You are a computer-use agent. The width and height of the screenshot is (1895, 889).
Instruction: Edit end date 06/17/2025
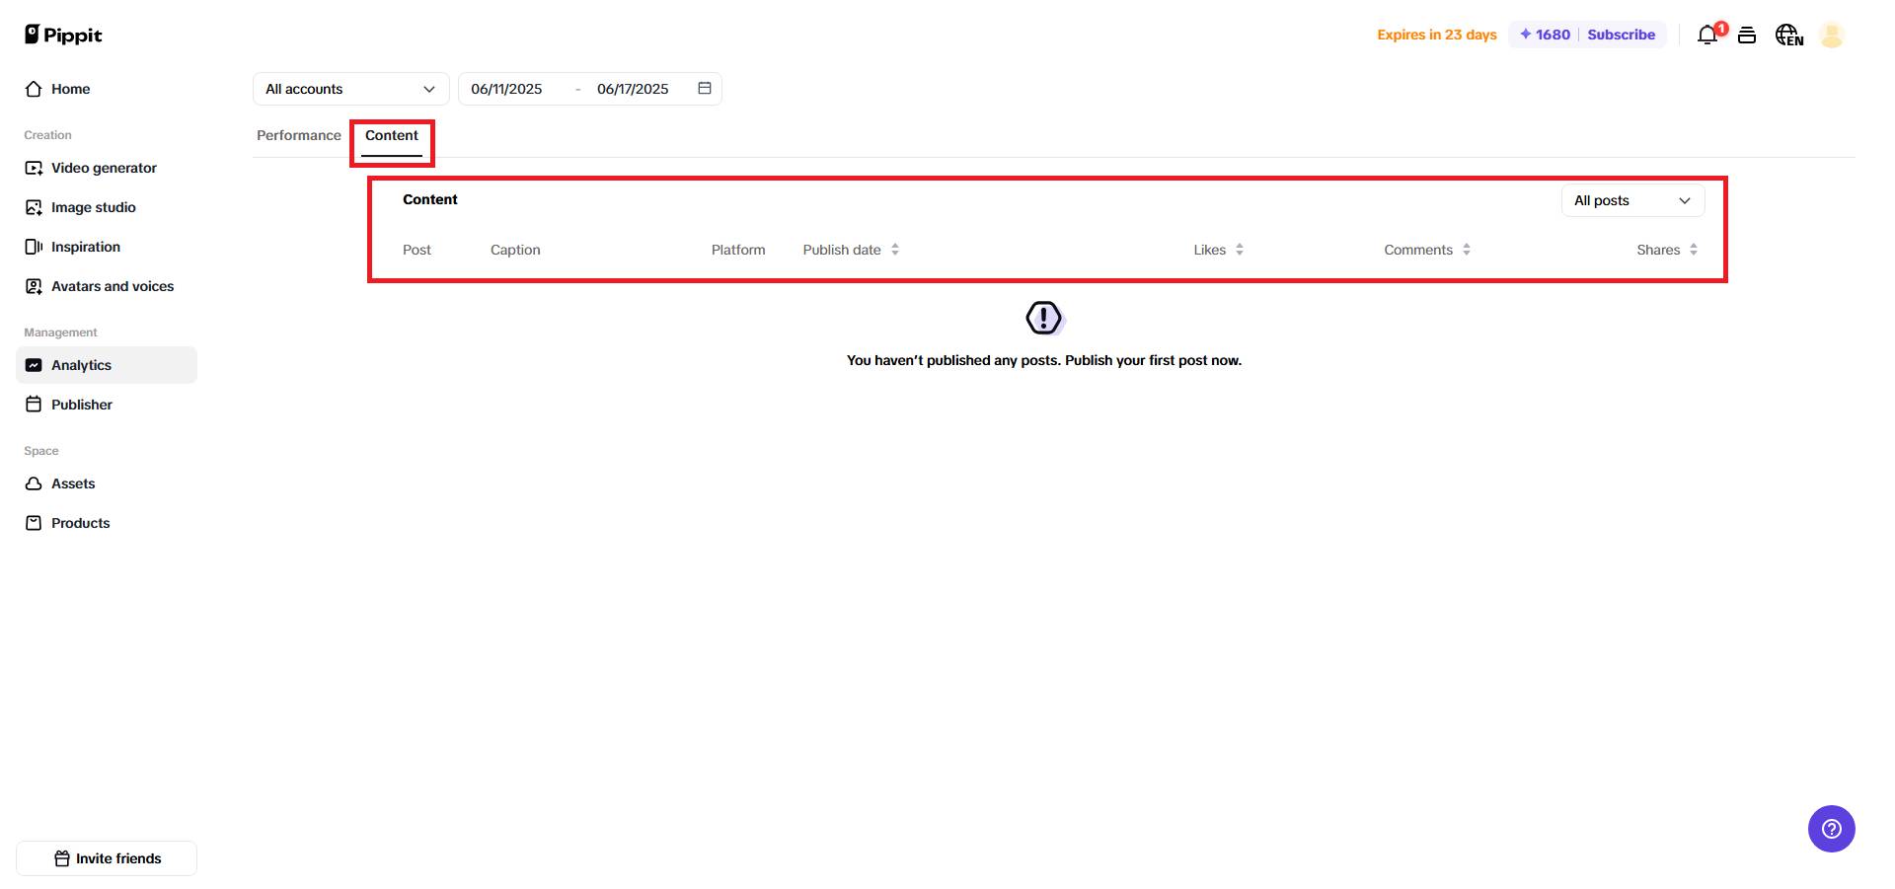(x=633, y=89)
